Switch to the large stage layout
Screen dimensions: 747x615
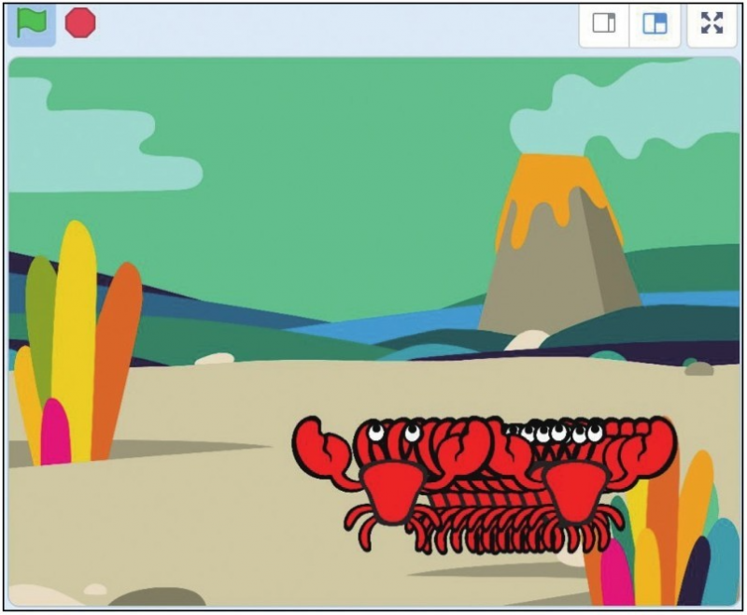(655, 23)
